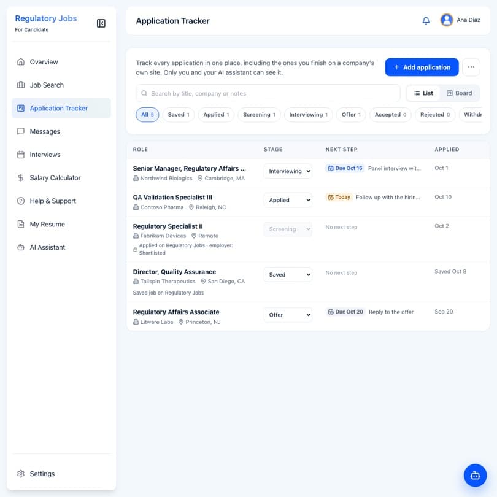The width and height of the screenshot is (497, 497).
Task: Filter by Interviewing stage
Action: click(x=308, y=114)
